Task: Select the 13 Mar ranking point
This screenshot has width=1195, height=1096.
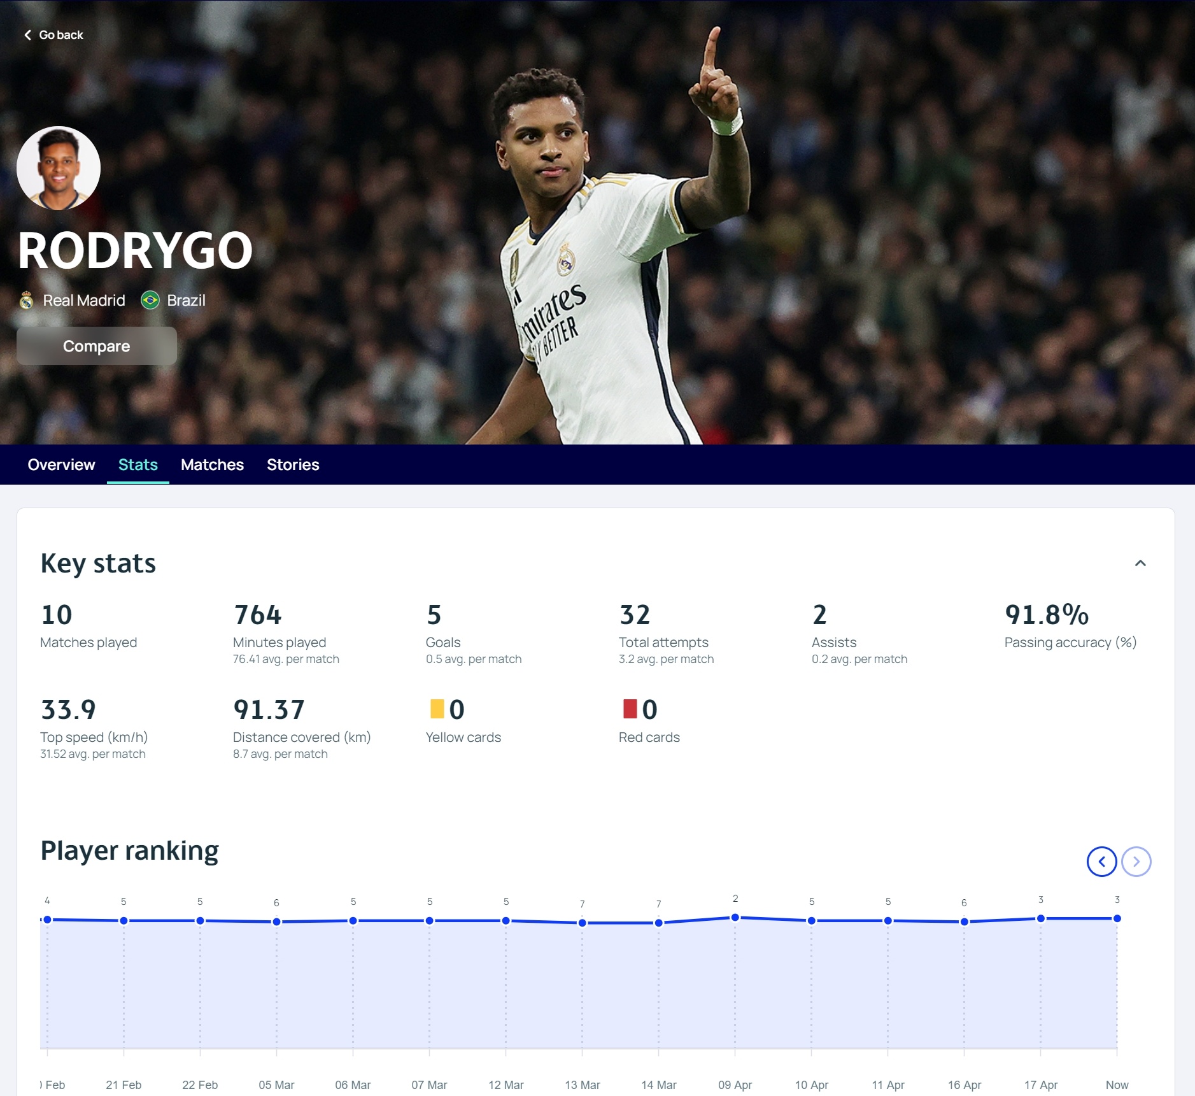Action: (583, 923)
